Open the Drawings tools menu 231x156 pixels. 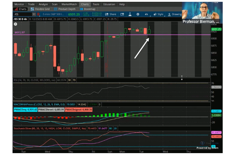tap(175, 14)
